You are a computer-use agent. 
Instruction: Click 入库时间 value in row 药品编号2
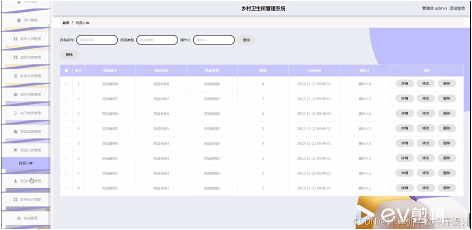tap(314, 174)
